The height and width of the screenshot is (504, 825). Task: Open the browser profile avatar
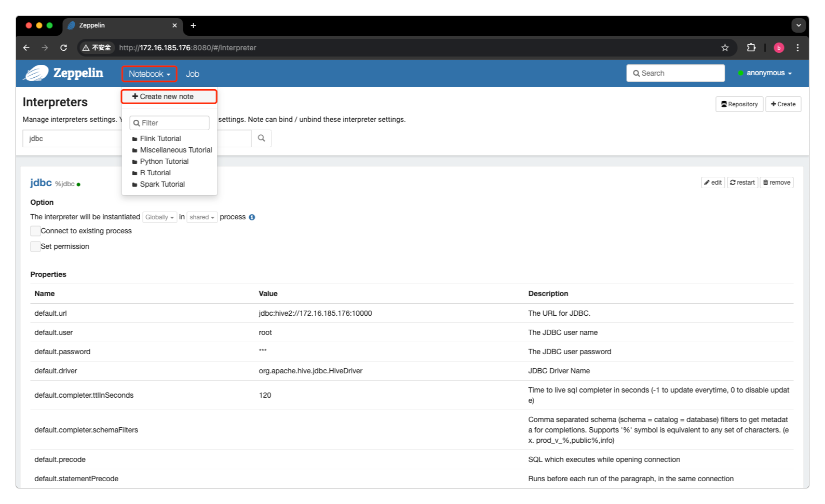[779, 48]
